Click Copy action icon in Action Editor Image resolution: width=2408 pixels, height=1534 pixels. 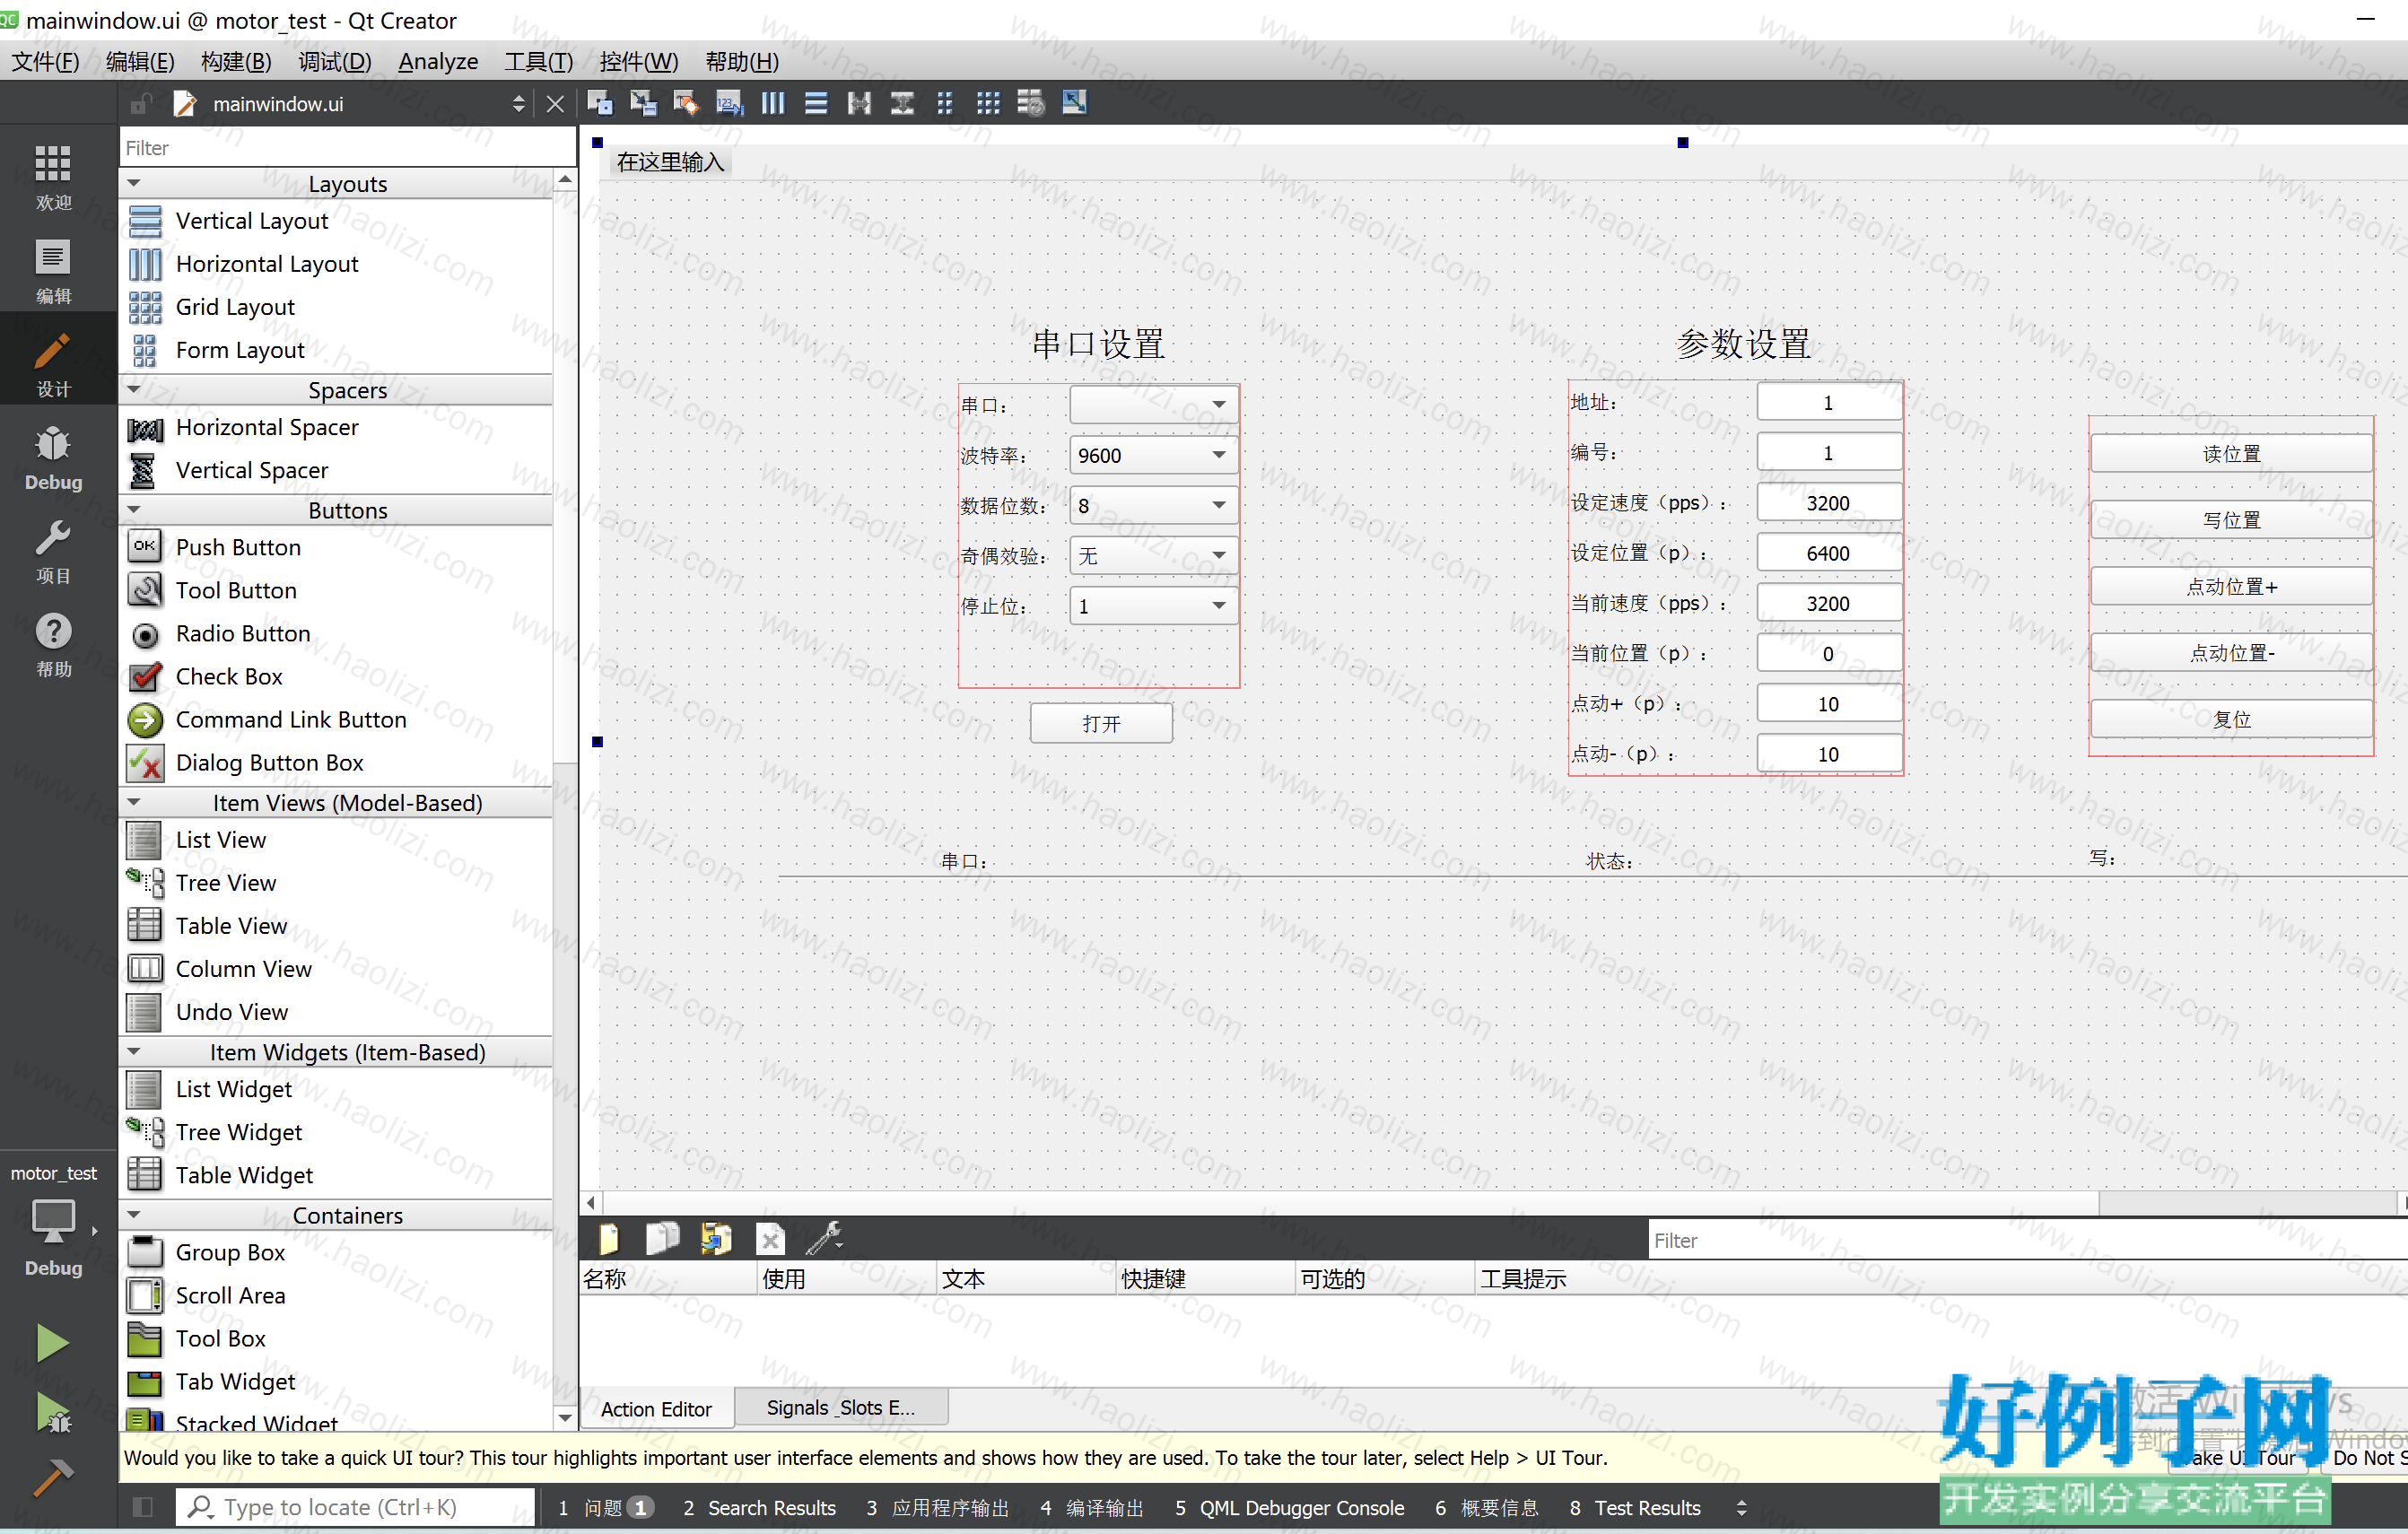coord(662,1239)
